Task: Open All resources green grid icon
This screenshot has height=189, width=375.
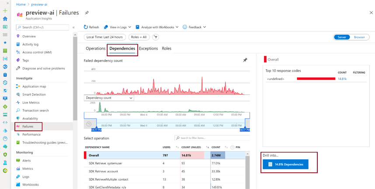Action: click(5, 51)
